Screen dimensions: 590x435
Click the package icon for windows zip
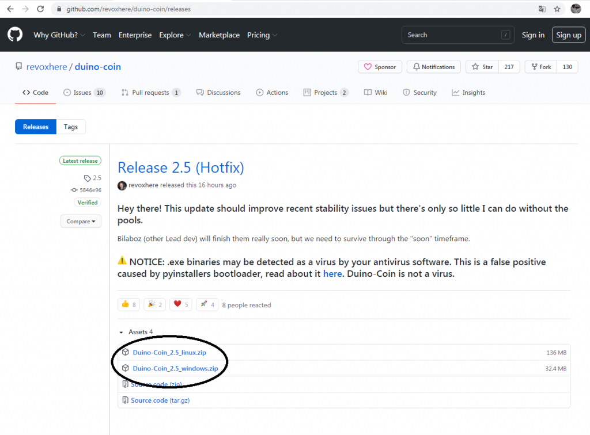click(x=126, y=368)
